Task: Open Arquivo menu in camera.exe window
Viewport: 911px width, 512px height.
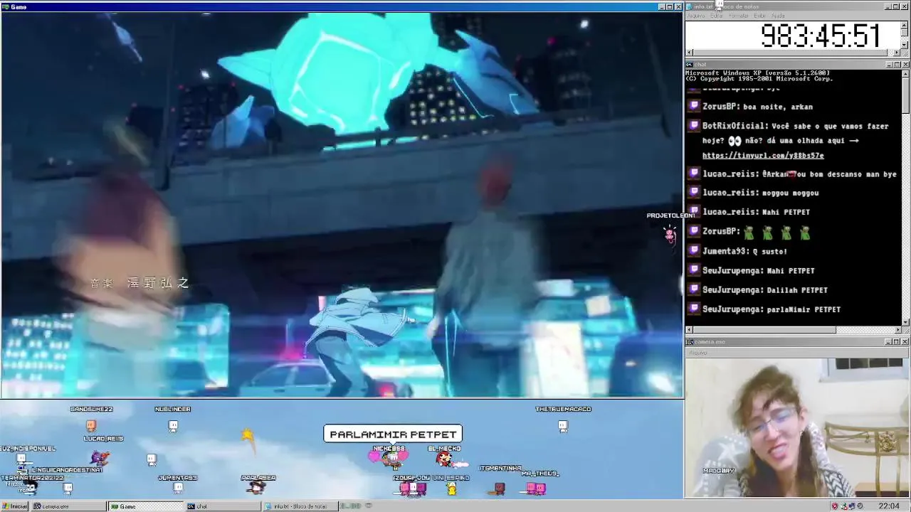Action: (x=697, y=353)
